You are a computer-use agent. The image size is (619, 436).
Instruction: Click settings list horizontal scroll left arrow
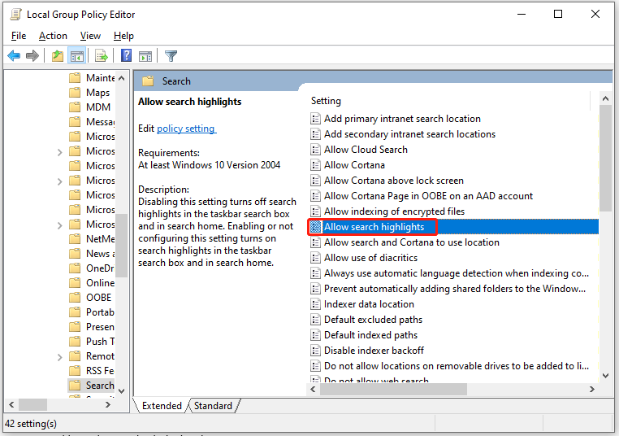[313, 390]
